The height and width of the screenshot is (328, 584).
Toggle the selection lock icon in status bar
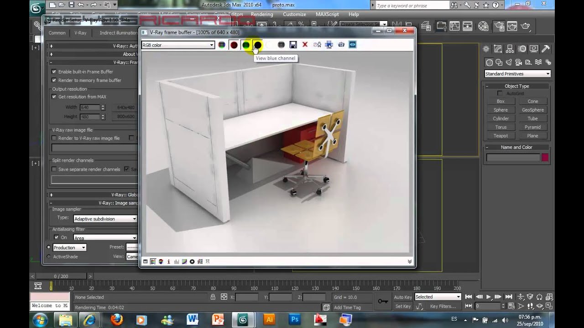[x=213, y=297]
